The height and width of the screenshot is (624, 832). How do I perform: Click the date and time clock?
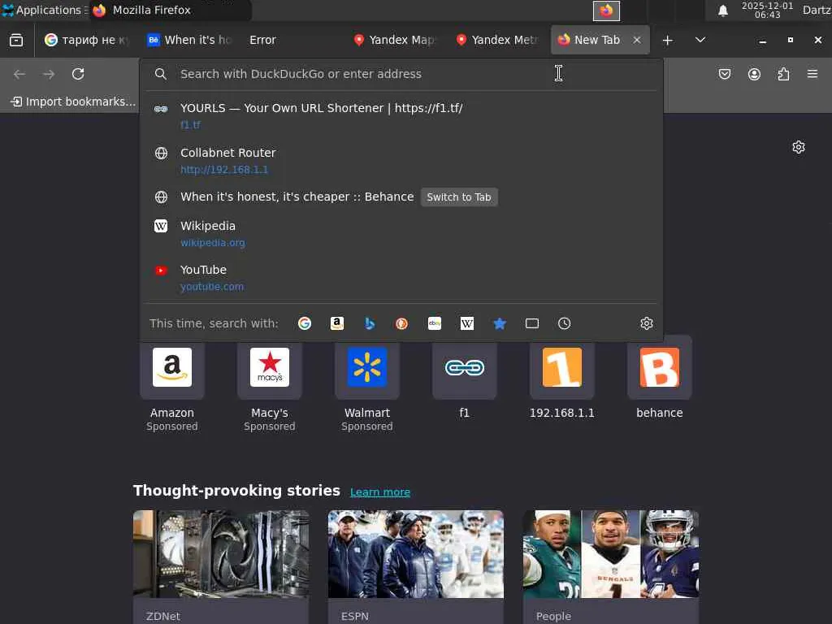[767, 10]
